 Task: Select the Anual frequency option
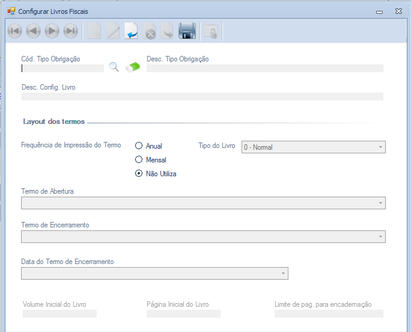tap(139, 146)
